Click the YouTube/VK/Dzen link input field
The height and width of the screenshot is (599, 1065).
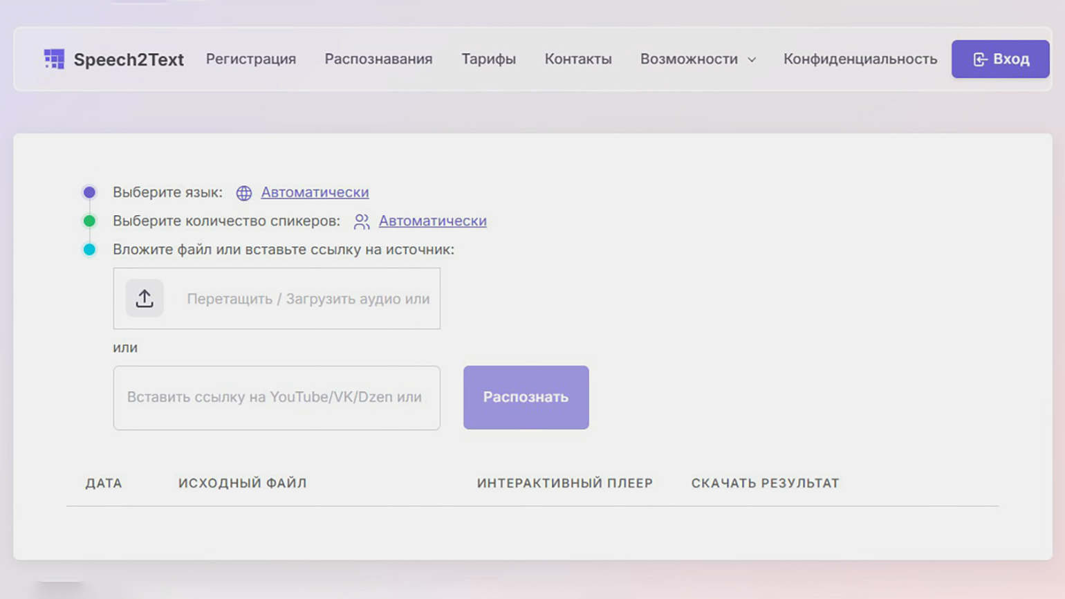click(x=276, y=398)
